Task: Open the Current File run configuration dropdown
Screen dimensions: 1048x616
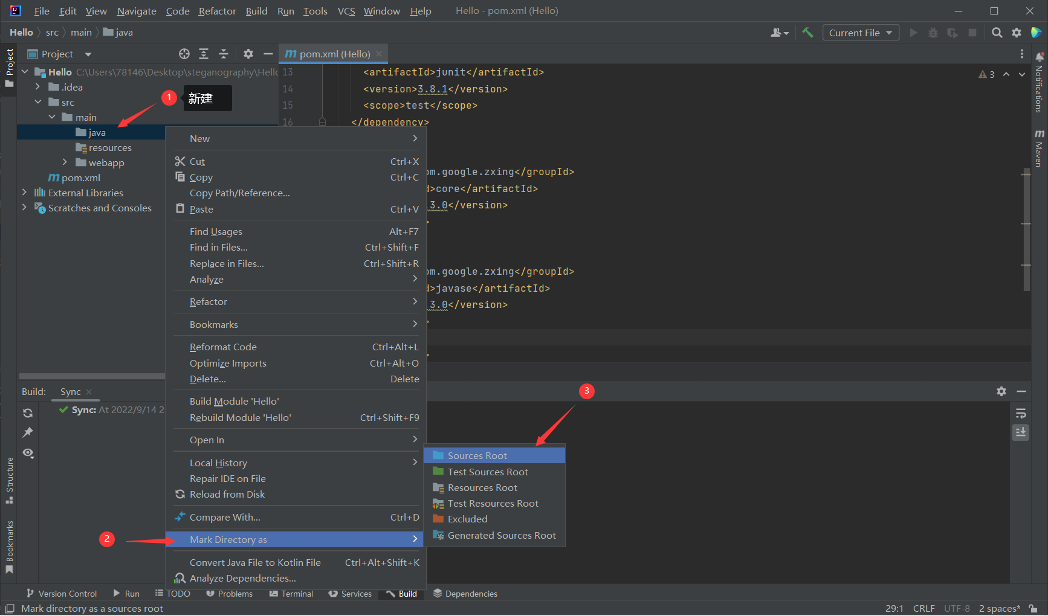Action: (861, 33)
